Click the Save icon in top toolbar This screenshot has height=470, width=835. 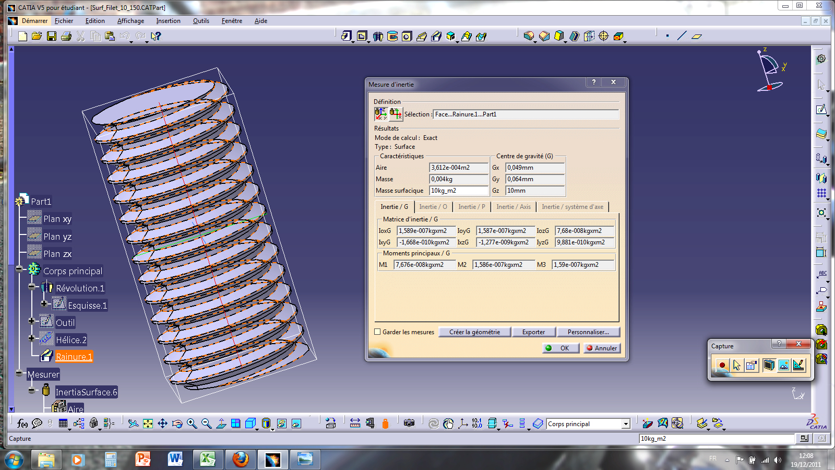click(51, 36)
